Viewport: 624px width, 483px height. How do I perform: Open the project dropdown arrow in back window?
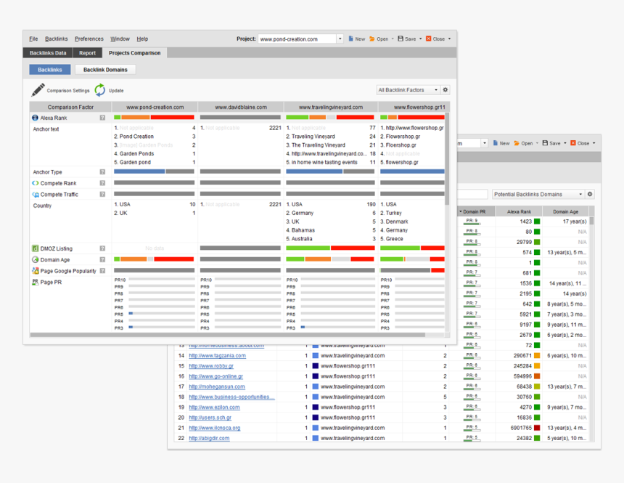[484, 143]
